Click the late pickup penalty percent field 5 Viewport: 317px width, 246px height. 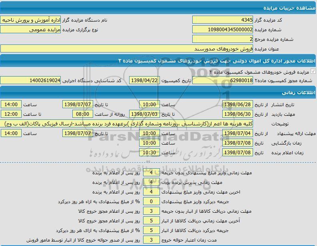click(x=151, y=230)
